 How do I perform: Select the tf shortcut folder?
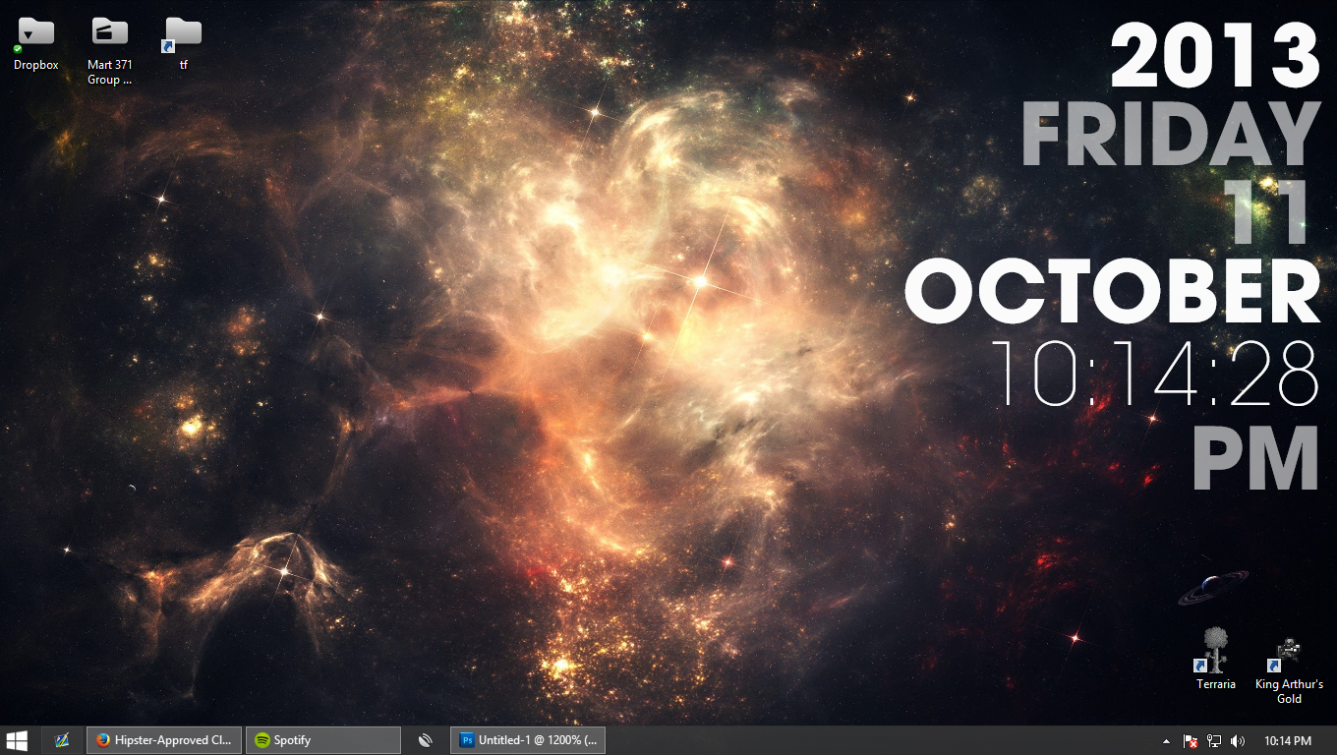[184, 44]
